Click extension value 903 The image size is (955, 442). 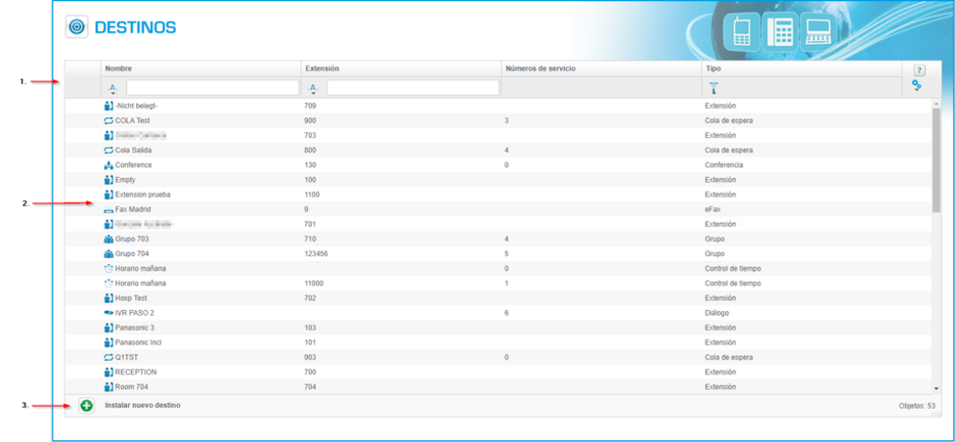click(x=310, y=357)
